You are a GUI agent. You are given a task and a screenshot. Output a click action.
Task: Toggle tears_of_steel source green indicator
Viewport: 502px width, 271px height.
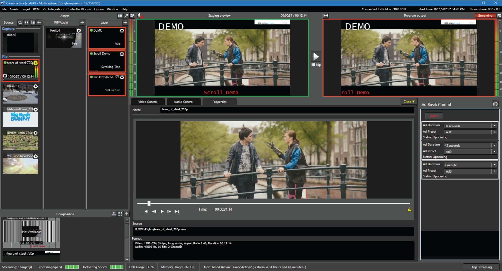click(5, 63)
